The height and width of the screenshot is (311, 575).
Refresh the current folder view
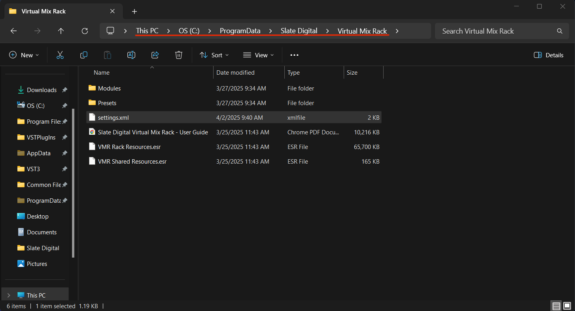[85, 31]
